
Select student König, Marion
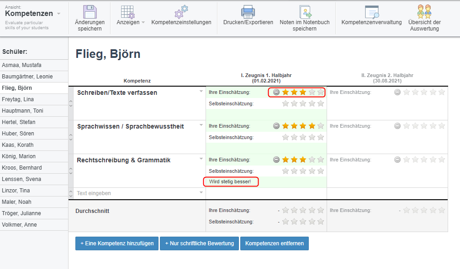tap(34, 156)
